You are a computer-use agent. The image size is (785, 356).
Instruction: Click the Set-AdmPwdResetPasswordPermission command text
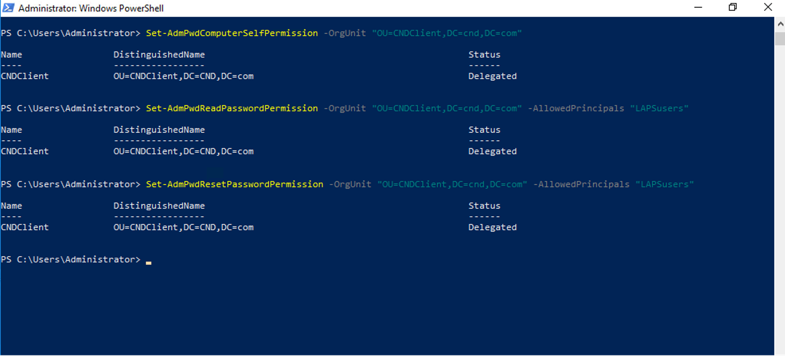[x=235, y=184]
